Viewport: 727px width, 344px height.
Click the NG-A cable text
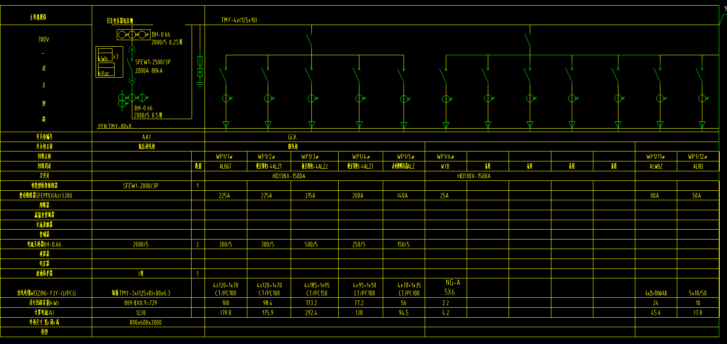(453, 283)
